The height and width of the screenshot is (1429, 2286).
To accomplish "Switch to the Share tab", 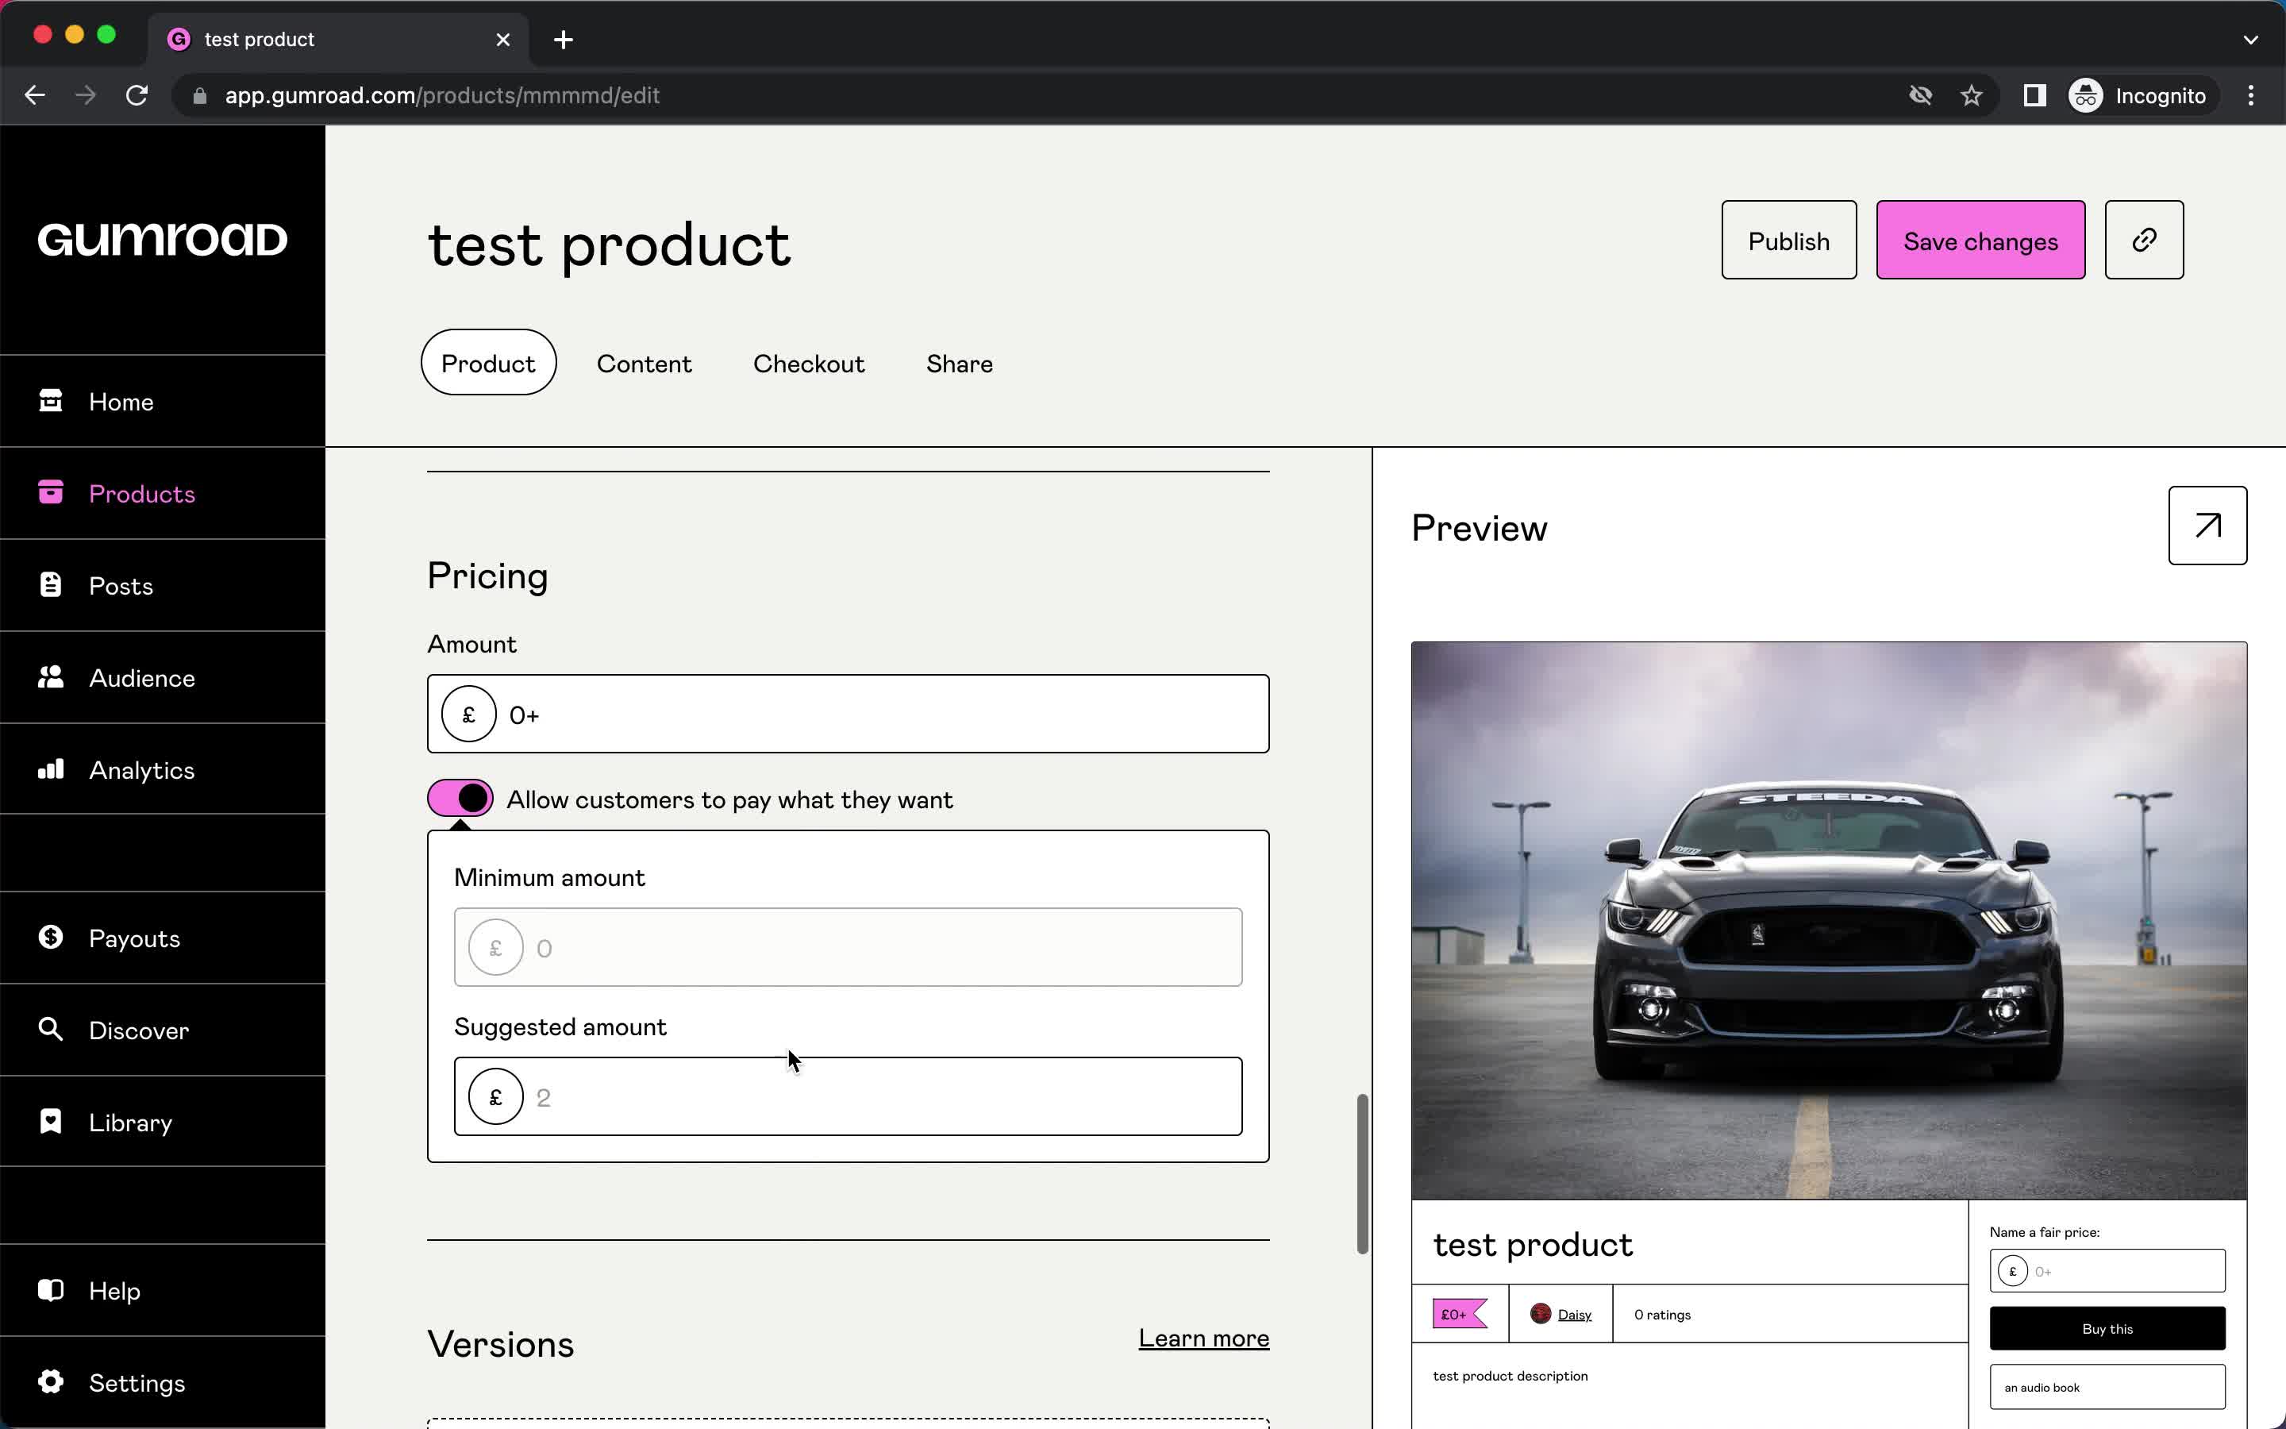I will tap(960, 363).
